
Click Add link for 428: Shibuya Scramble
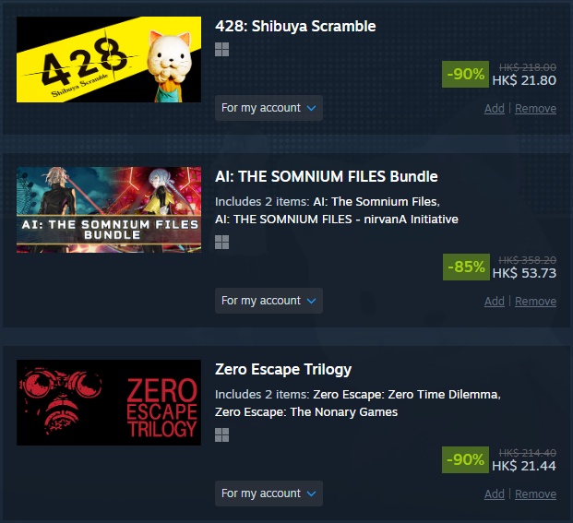494,109
